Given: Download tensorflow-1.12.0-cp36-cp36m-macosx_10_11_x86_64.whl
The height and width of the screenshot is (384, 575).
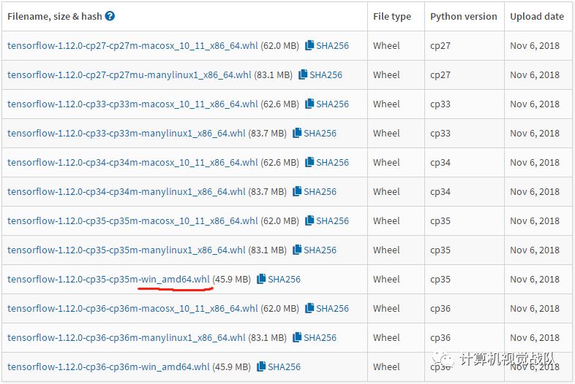Looking at the screenshot, I should [x=132, y=309].
